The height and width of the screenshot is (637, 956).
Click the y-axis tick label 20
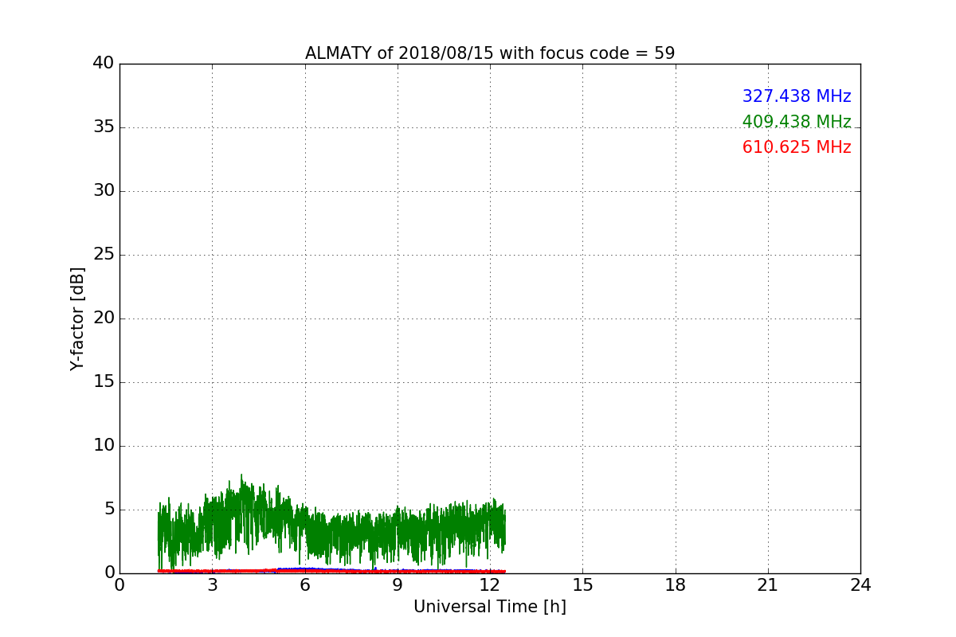coord(104,318)
